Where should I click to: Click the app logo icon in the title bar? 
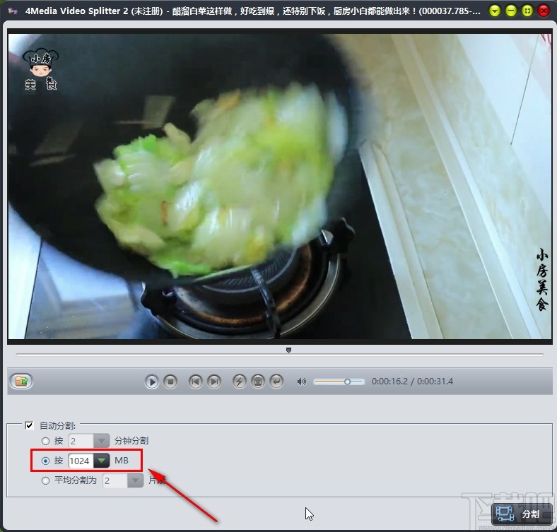[13, 11]
